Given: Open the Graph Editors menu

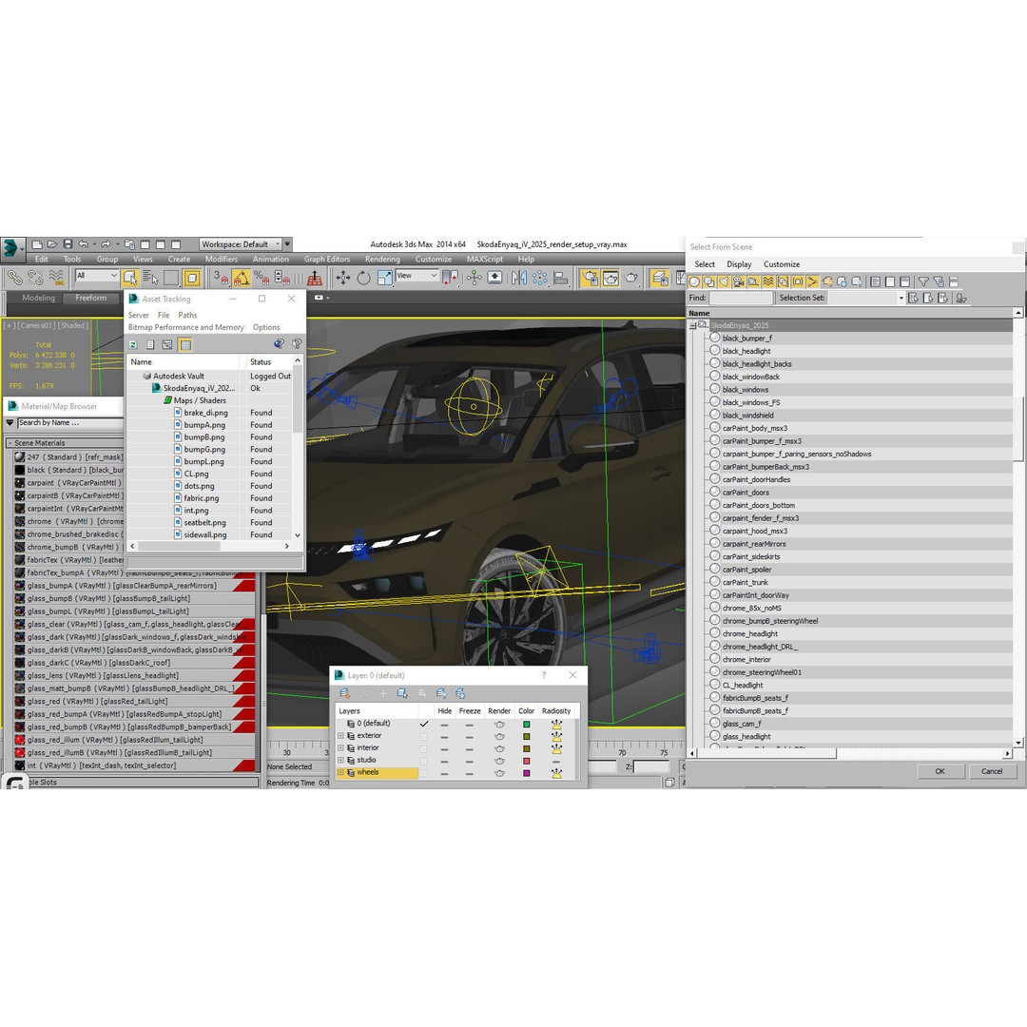Looking at the screenshot, I should point(327,260).
